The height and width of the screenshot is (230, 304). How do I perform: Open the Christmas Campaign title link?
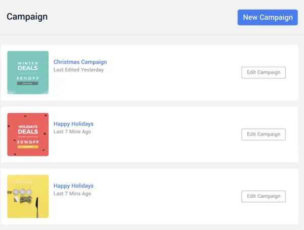[x=80, y=62]
